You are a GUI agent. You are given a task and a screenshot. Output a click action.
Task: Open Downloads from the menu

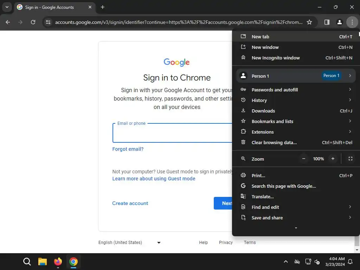(296, 111)
